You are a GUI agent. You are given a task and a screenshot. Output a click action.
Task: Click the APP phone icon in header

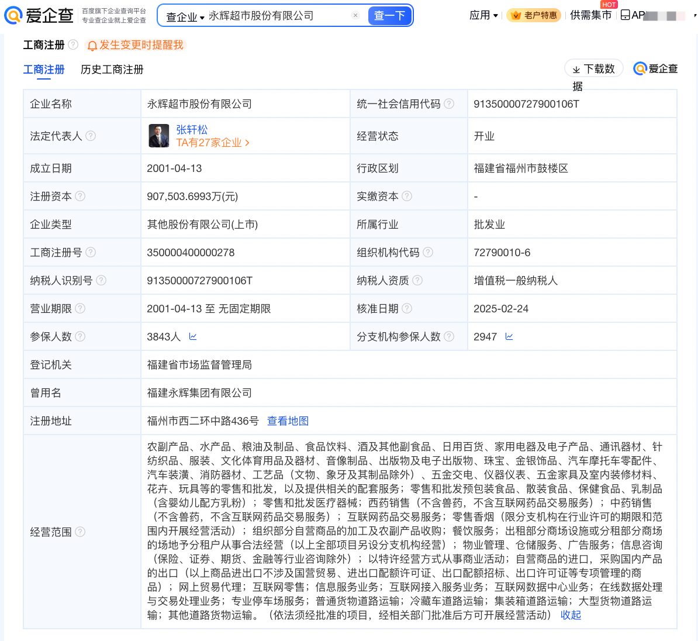pyautogui.click(x=625, y=15)
